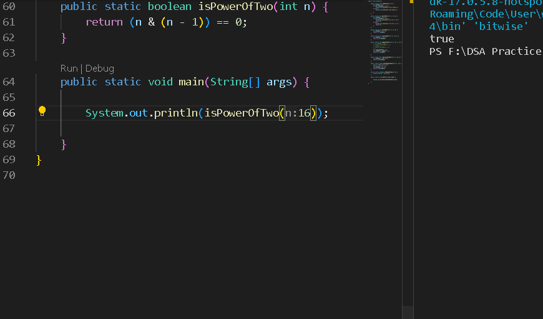Click the yellow lightbulb quick-fix icon
Image resolution: width=543 pixels, height=319 pixels.
pos(42,111)
